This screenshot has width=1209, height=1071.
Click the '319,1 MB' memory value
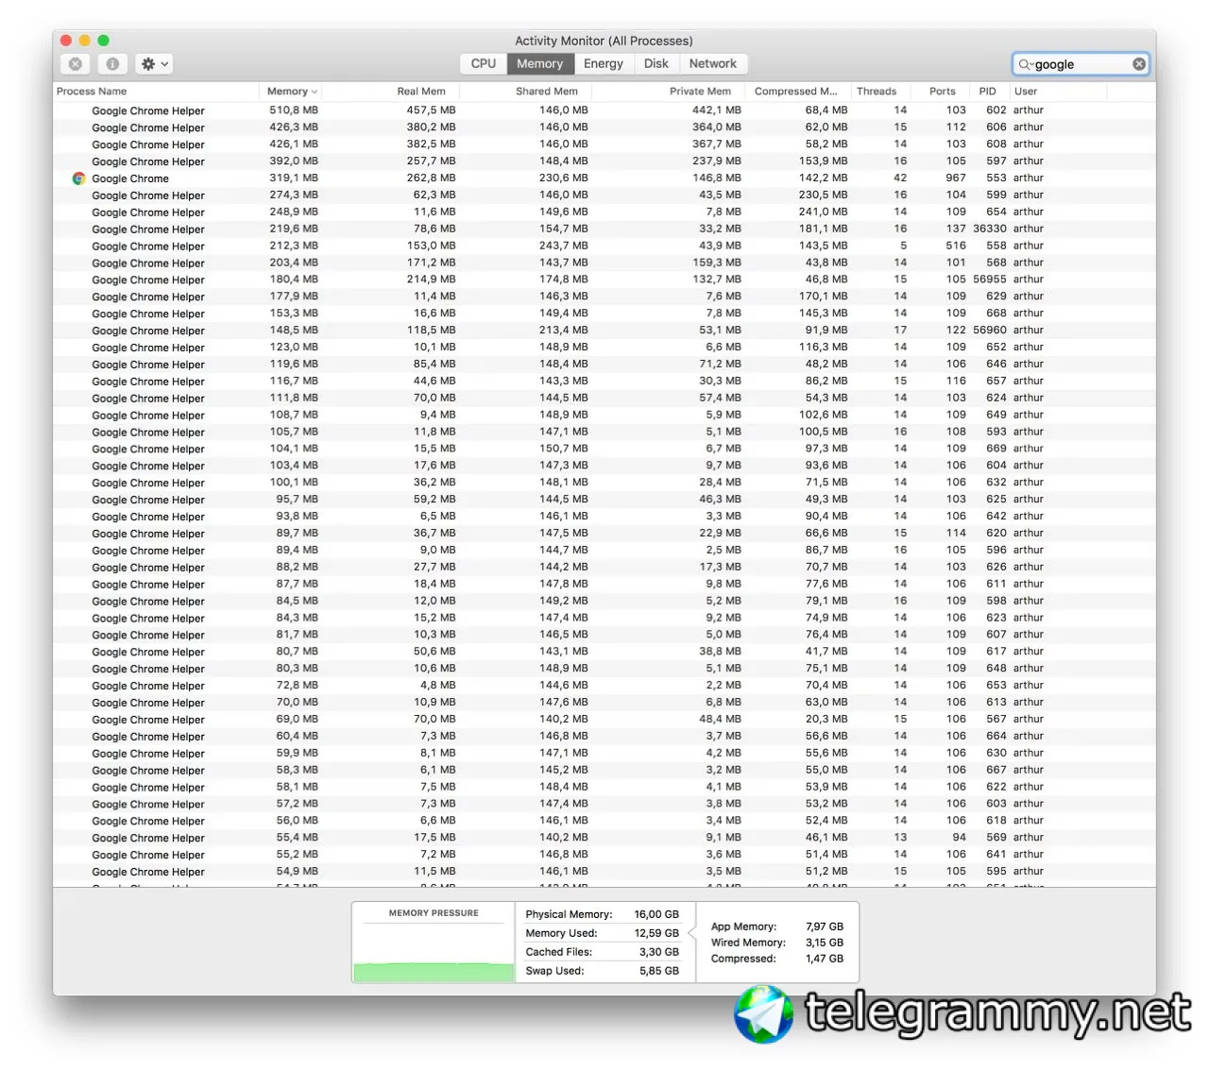point(294,178)
